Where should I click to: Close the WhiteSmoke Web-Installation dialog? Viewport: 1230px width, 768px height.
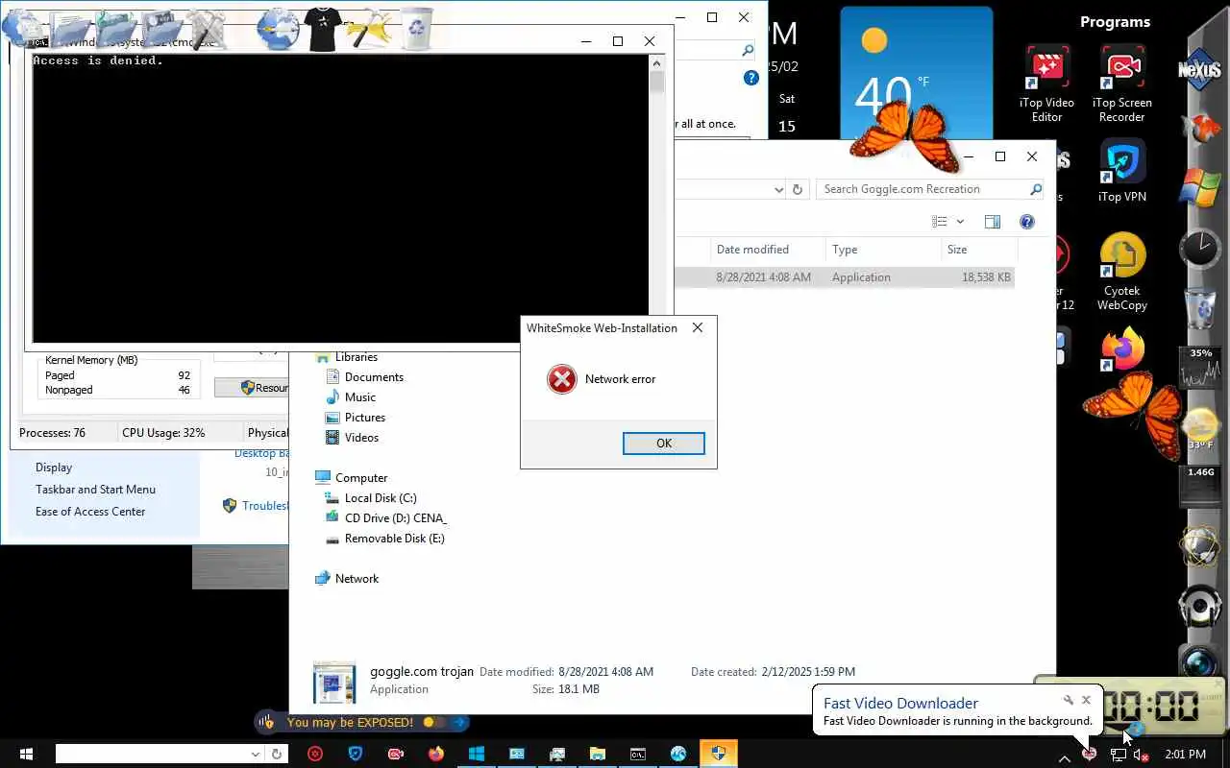(698, 327)
